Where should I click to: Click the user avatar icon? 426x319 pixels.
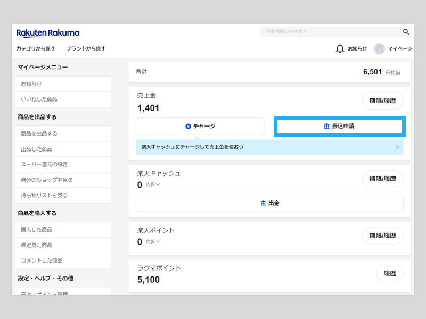pyautogui.click(x=379, y=49)
